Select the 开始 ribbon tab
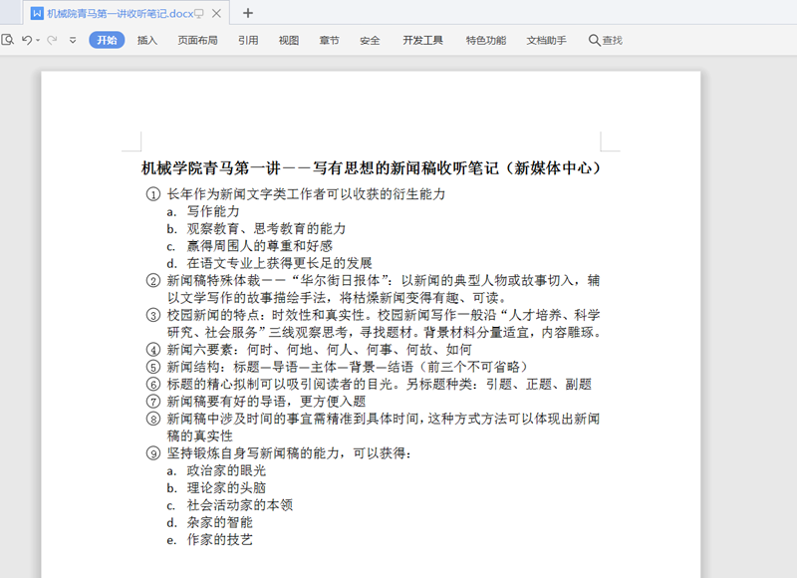797x578 pixels. click(x=107, y=40)
